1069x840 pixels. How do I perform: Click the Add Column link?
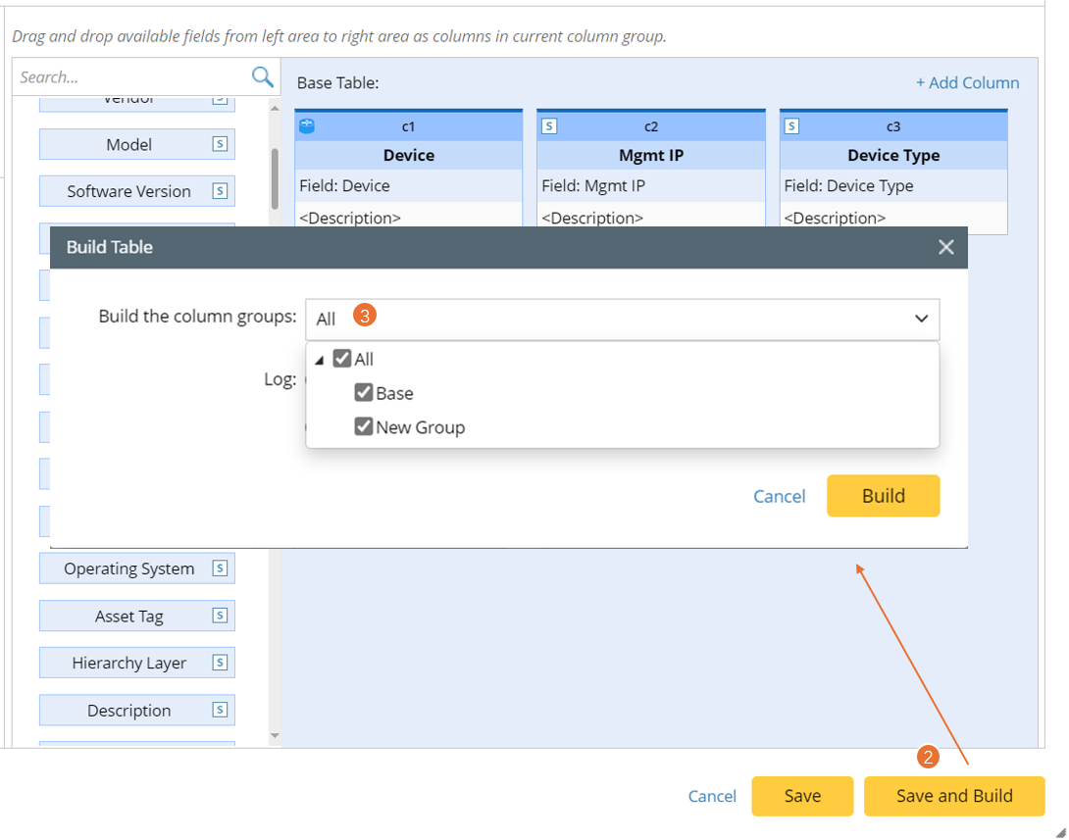(967, 83)
